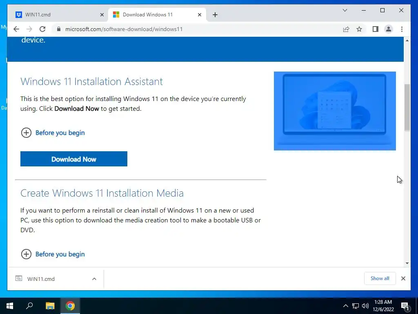
Task: Open the notification center icon
Action: pos(405,306)
